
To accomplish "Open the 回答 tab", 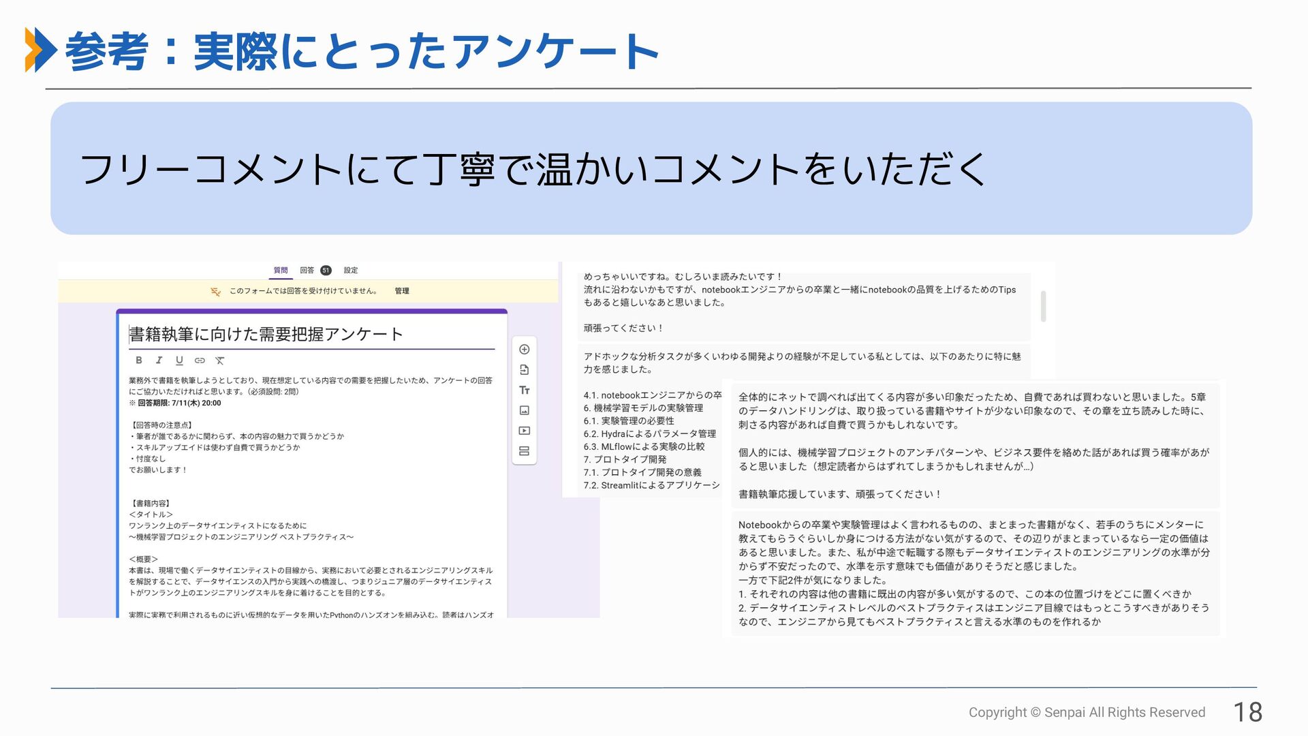I will point(307,271).
